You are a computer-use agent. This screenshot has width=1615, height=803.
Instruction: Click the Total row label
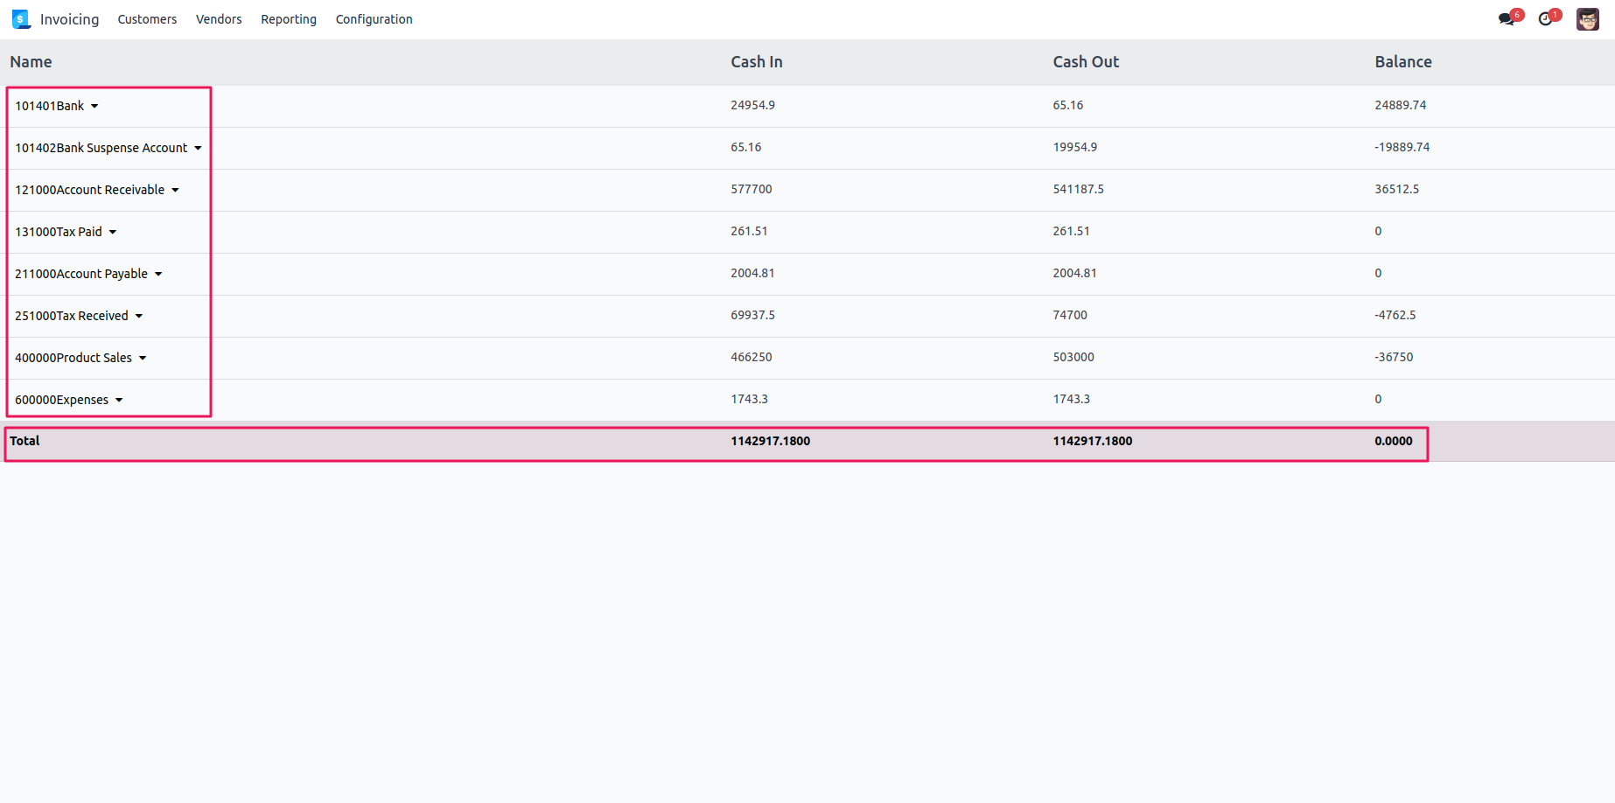click(x=25, y=441)
